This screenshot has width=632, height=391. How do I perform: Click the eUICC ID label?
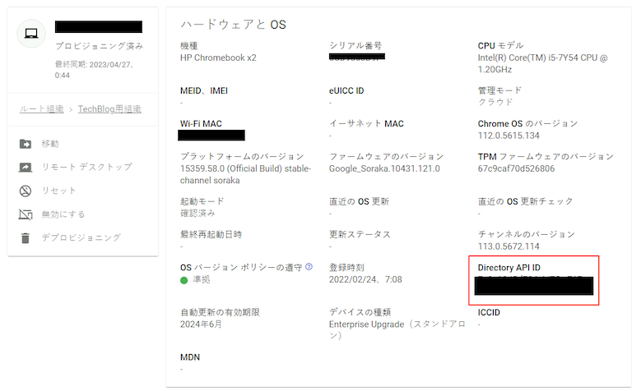point(346,90)
